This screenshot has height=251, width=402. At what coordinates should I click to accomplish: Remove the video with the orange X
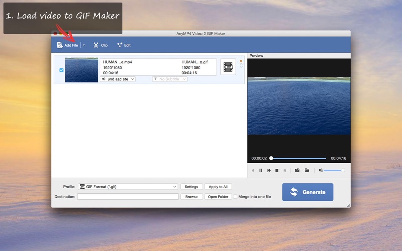(x=241, y=61)
